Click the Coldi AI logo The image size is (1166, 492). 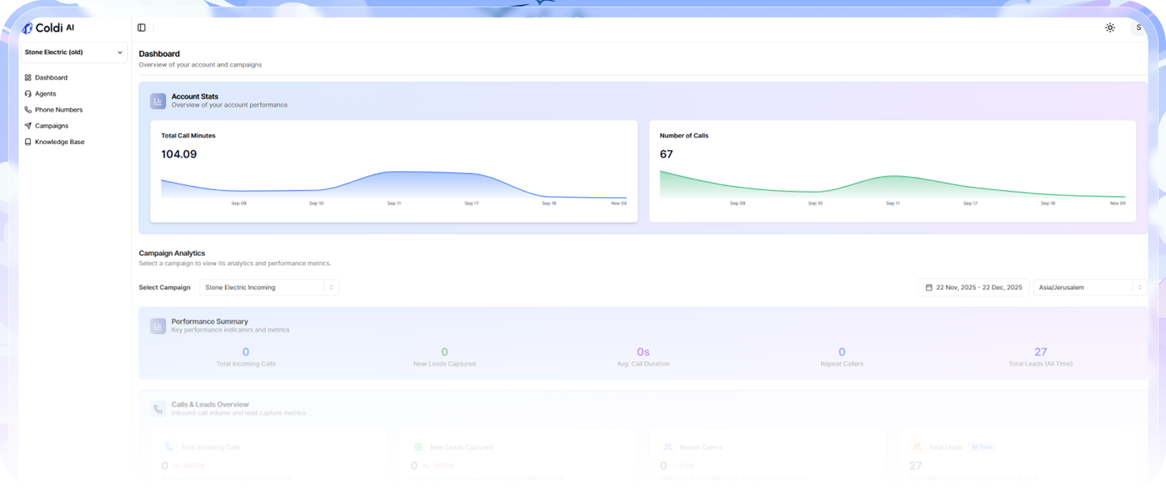point(48,28)
